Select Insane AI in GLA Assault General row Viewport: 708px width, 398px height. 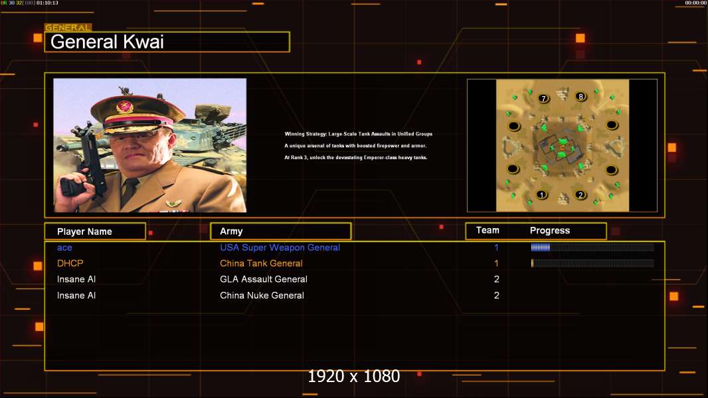[x=76, y=279]
